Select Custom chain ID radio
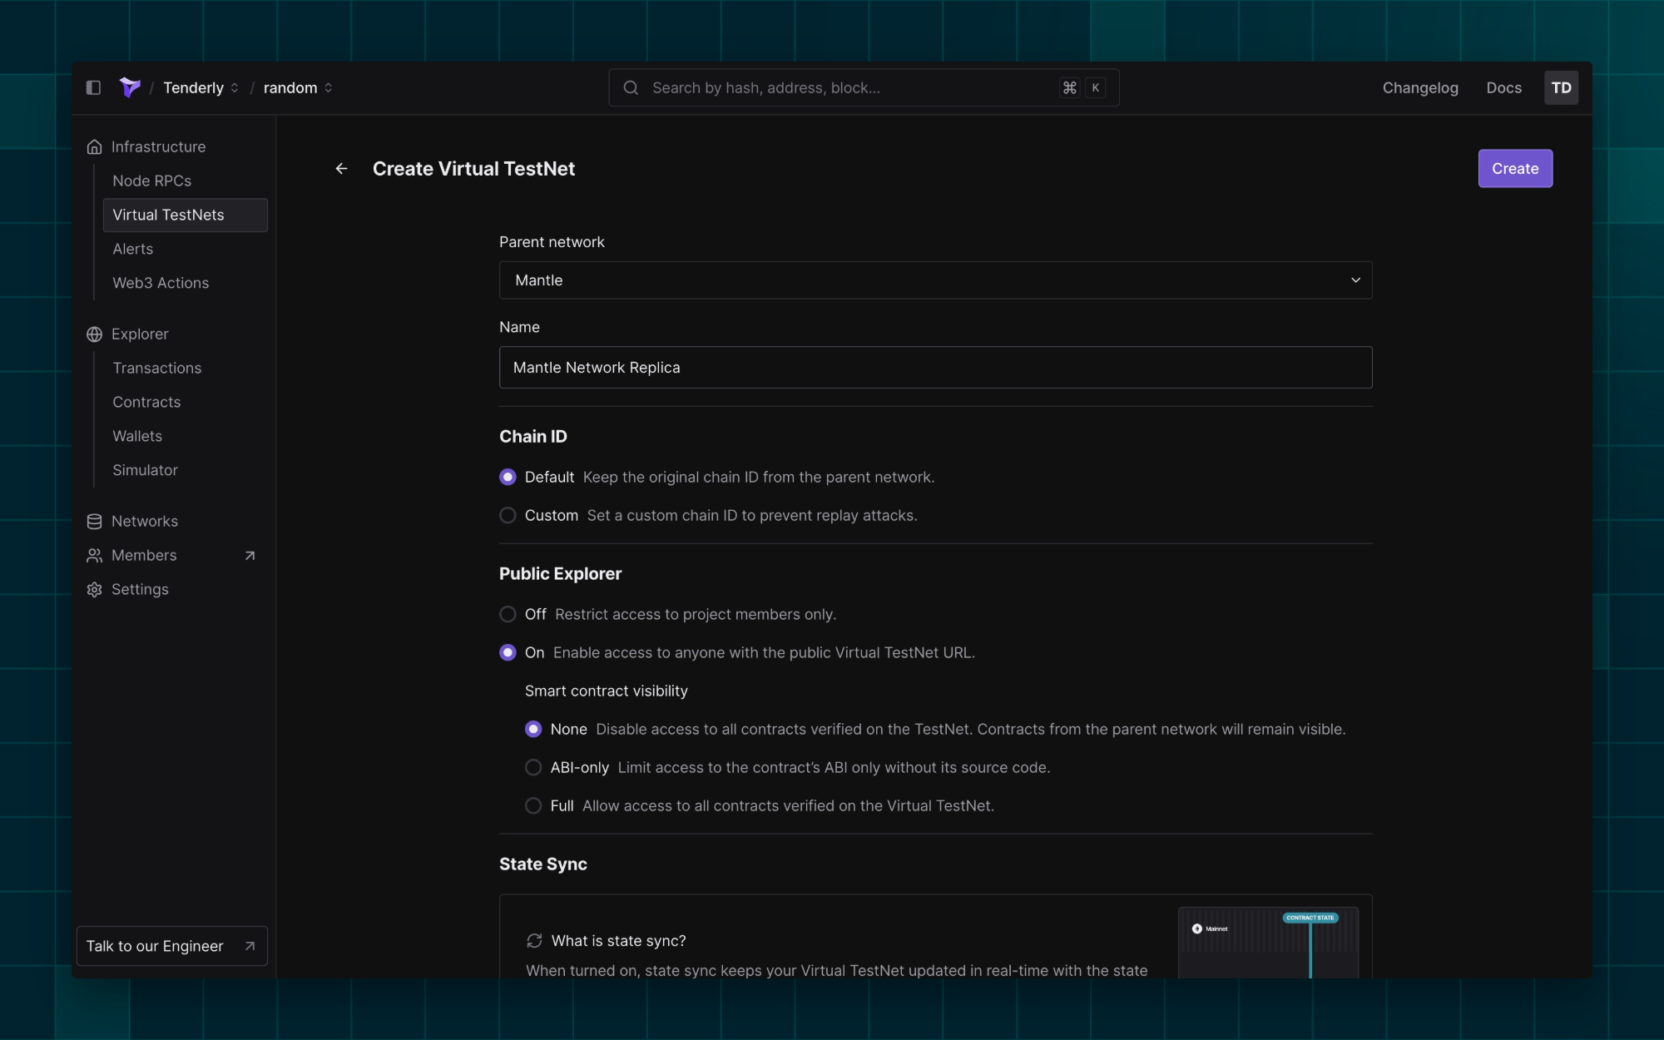Screen dimensions: 1664x1040 [x=508, y=516]
